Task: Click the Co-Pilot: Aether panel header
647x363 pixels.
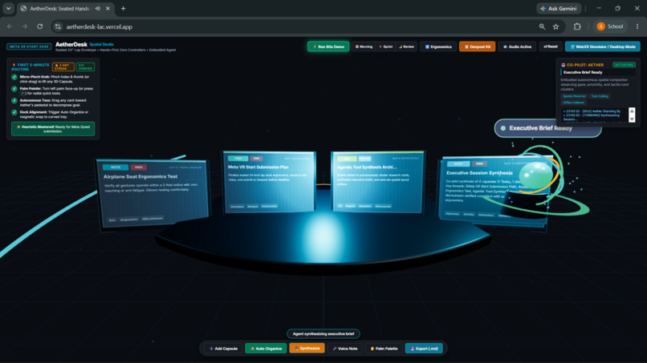Action: pos(585,65)
